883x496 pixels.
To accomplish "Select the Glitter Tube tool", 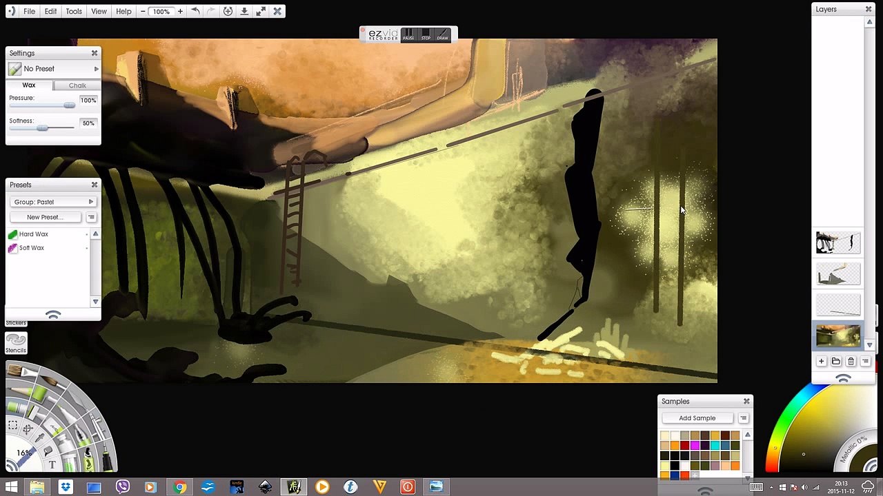I will click(x=68, y=464).
